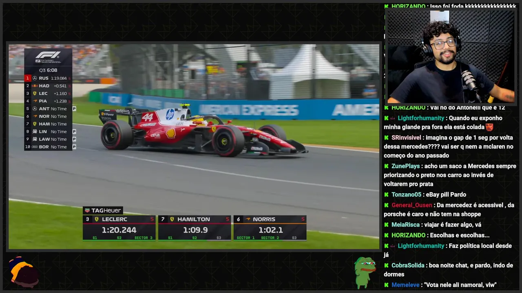
Task: Click the 'viajar é fazer algo, vá' message
Action: 453,225
